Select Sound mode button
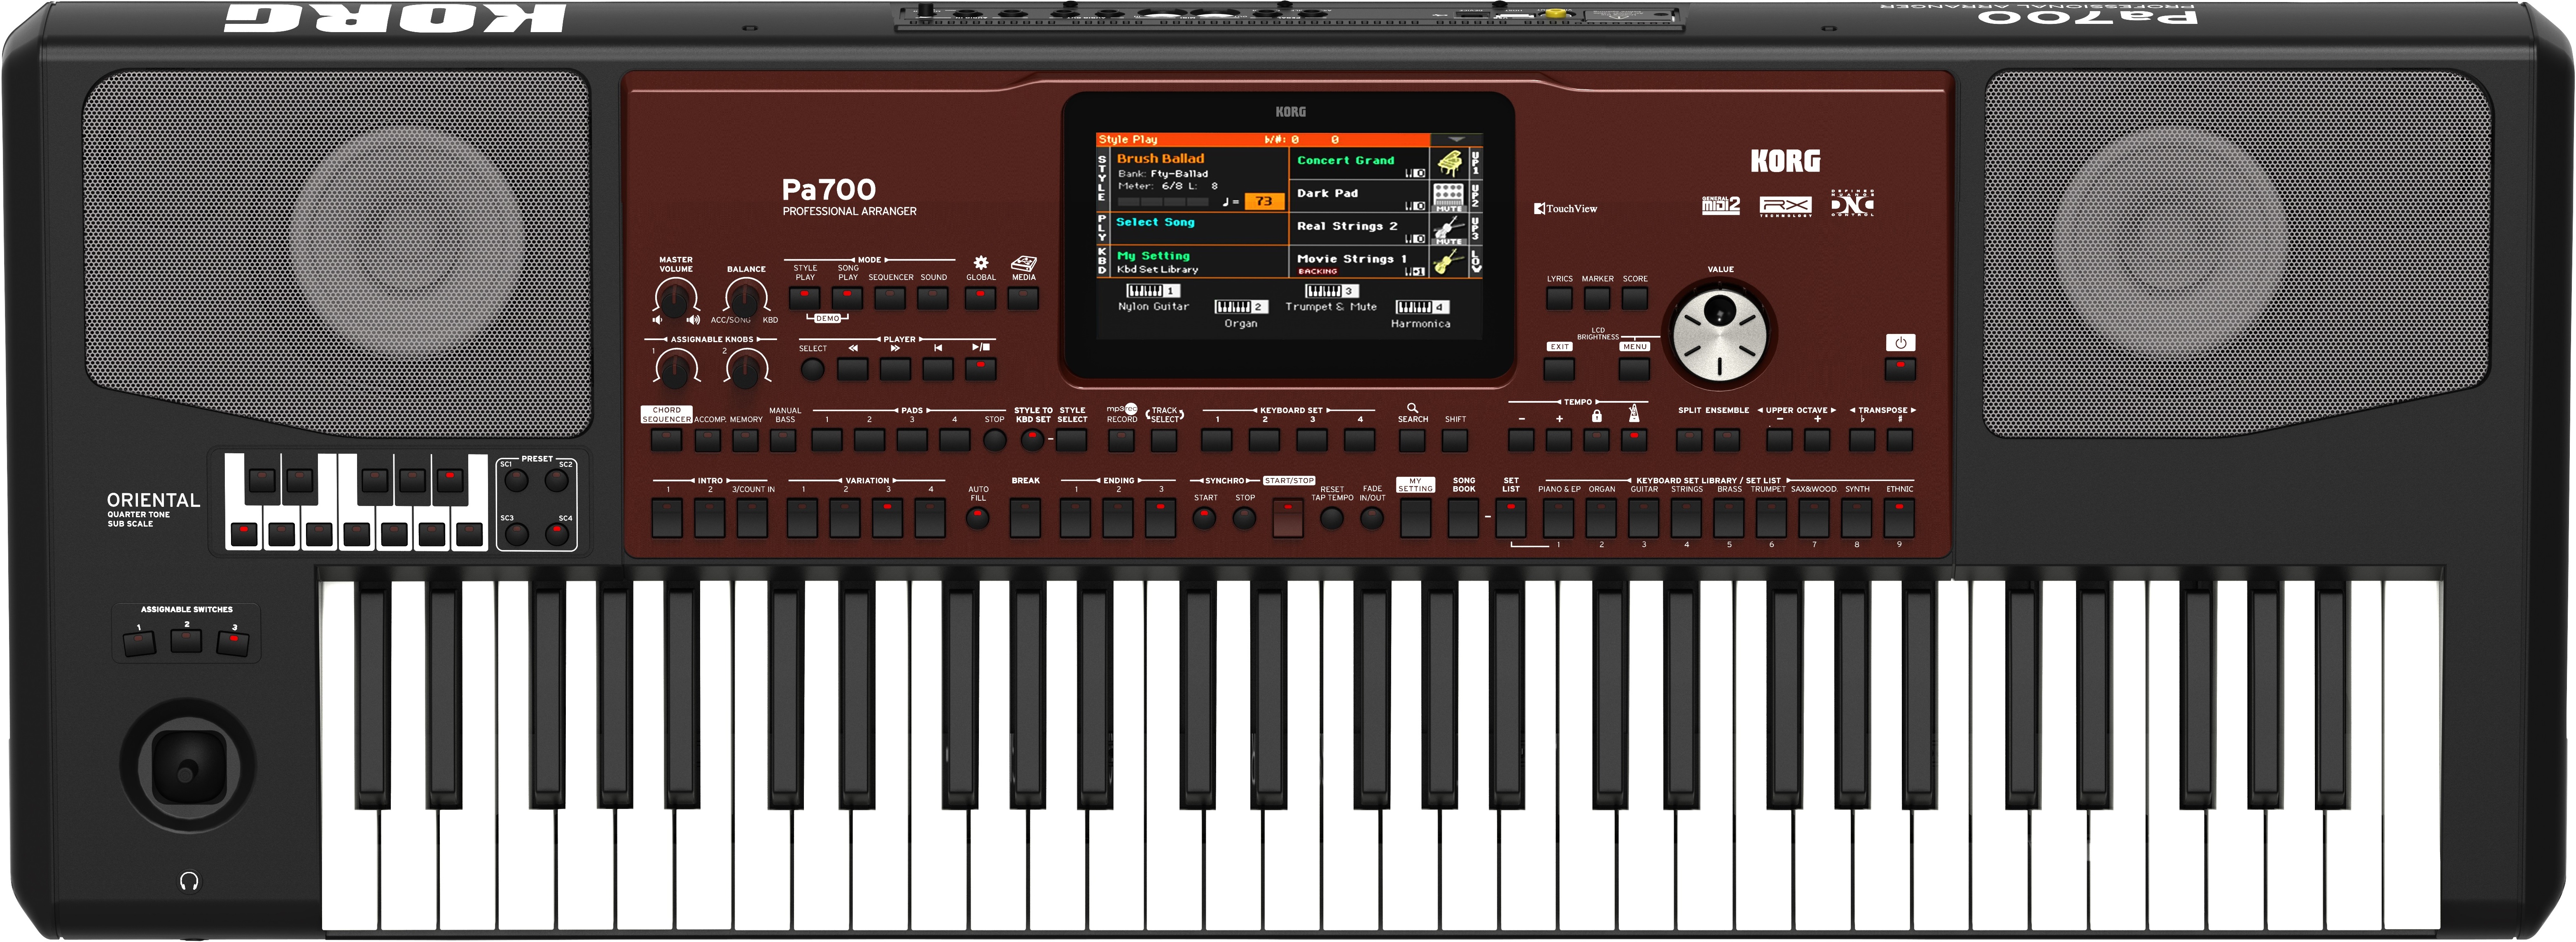This screenshot has width=2576, height=942. 932,298
